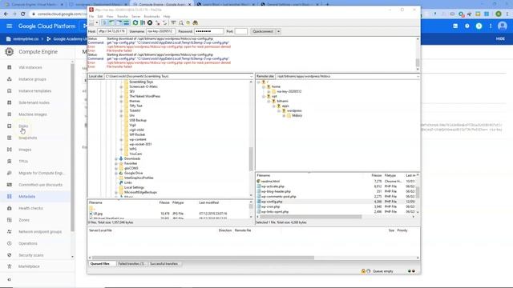This screenshot has width=513, height=288.
Task: Select wp-activate.php in remote file list
Action: [273, 186]
